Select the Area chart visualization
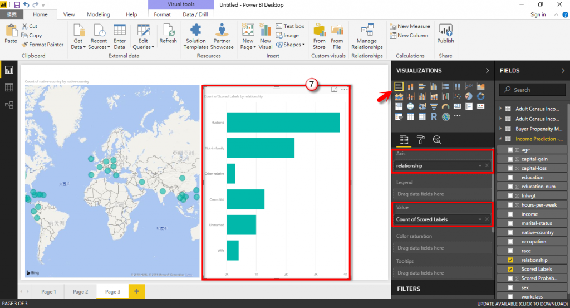This screenshot has width=570, height=308. tap(480, 86)
